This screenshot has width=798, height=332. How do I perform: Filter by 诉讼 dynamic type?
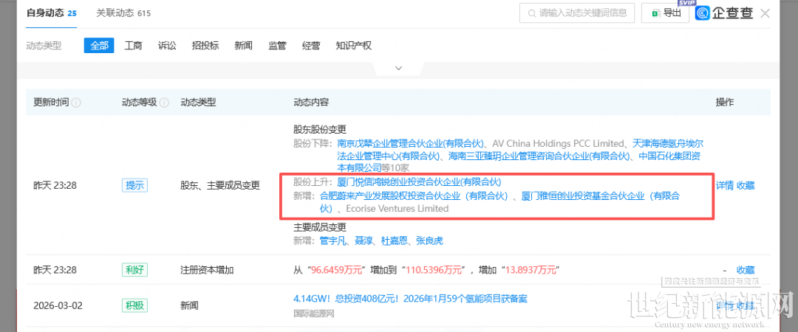pos(167,46)
